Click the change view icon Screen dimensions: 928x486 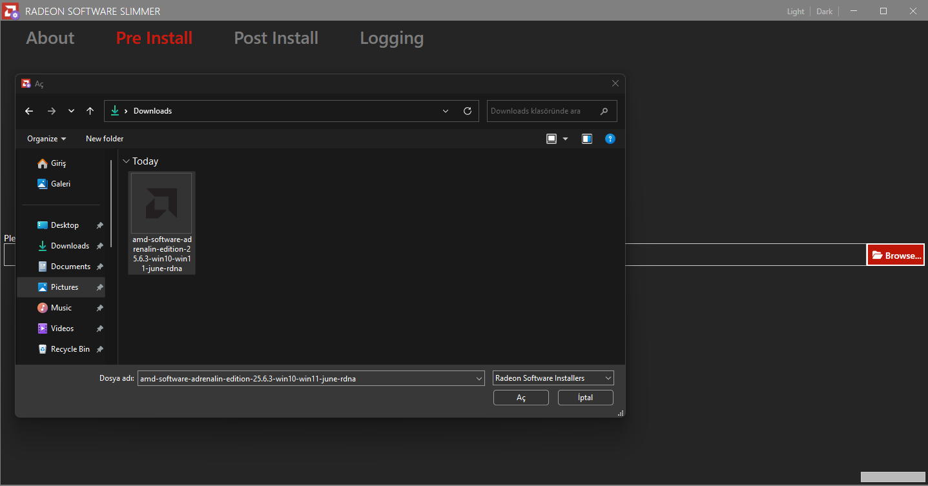[552, 139]
